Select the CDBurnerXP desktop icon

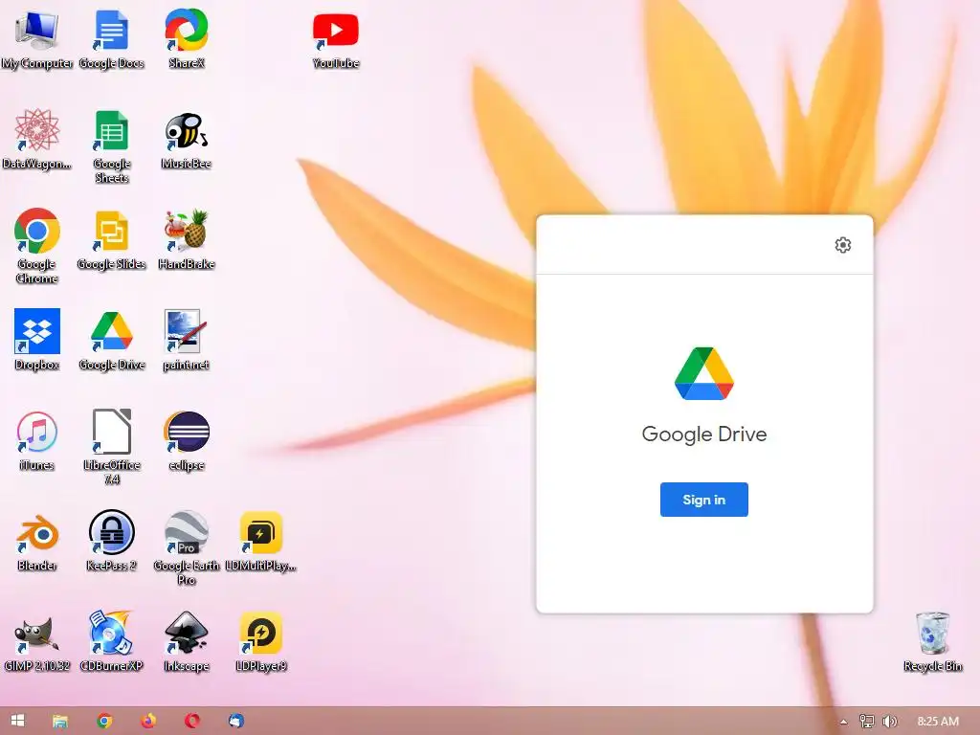(x=111, y=642)
